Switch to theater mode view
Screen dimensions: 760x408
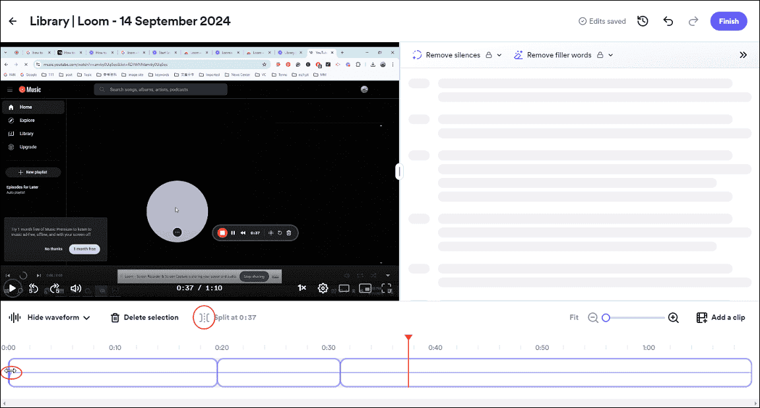(344, 289)
